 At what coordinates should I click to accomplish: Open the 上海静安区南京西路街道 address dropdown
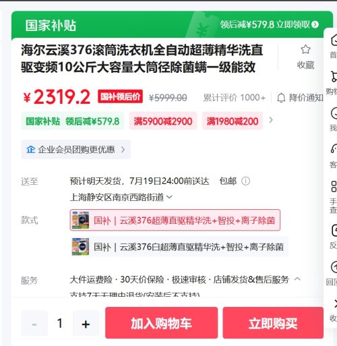pos(121,197)
